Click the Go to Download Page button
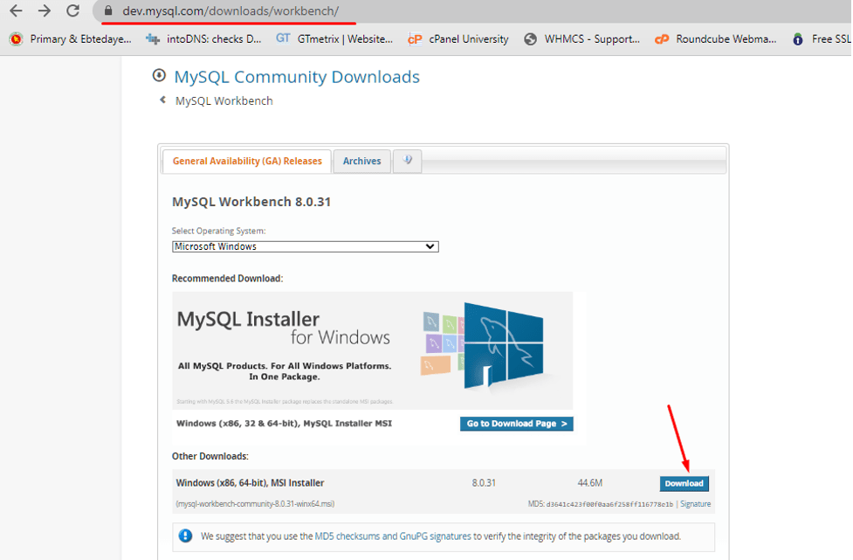This screenshot has height=560, width=853. (516, 424)
